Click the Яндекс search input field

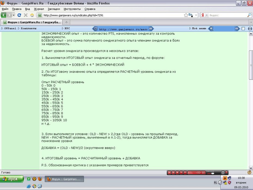(228, 15)
